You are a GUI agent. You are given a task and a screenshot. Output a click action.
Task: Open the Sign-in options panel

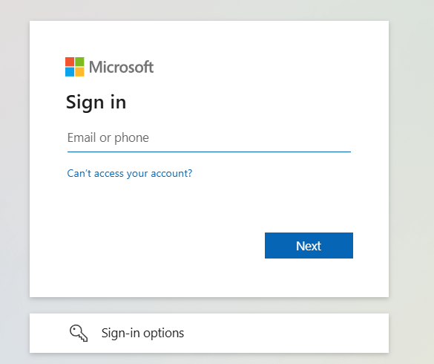point(209,333)
